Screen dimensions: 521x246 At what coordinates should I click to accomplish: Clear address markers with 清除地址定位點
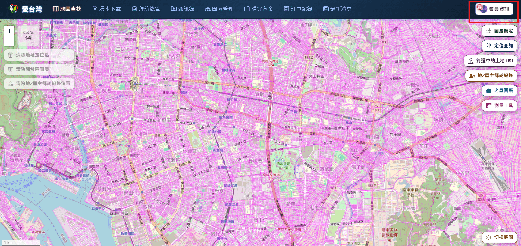[x=39, y=55]
